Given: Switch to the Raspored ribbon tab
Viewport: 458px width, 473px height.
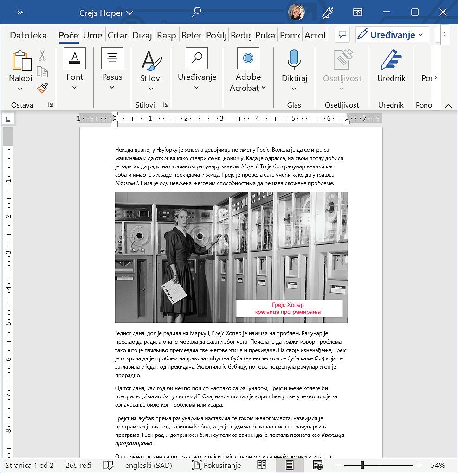Looking at the screenshot, I should click(167, 35).
